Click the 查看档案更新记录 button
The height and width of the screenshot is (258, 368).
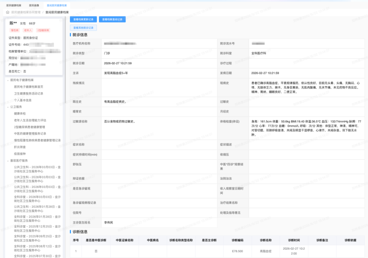[x=83, y=19]
